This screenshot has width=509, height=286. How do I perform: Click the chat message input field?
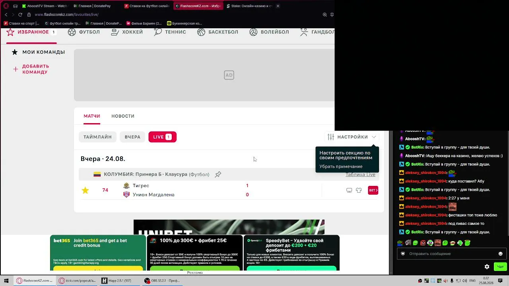[x=452, y=254]
